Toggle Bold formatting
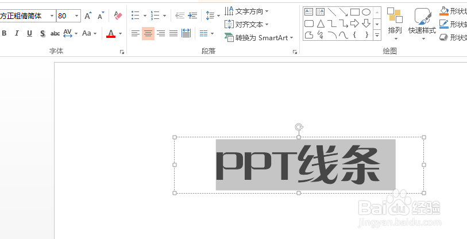This screenshot has width=467, height=239. pyautogui.click(x=4, y=33)
